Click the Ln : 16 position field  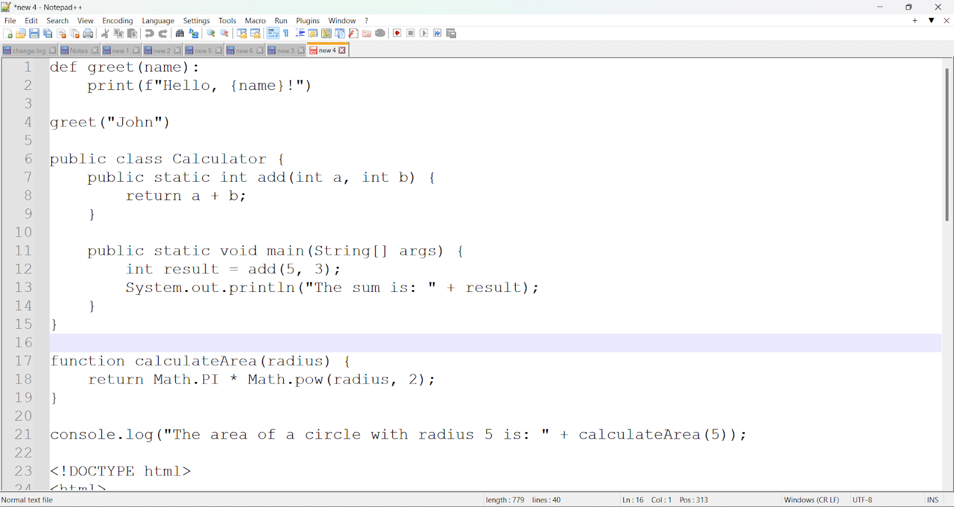tap(633, 500)
